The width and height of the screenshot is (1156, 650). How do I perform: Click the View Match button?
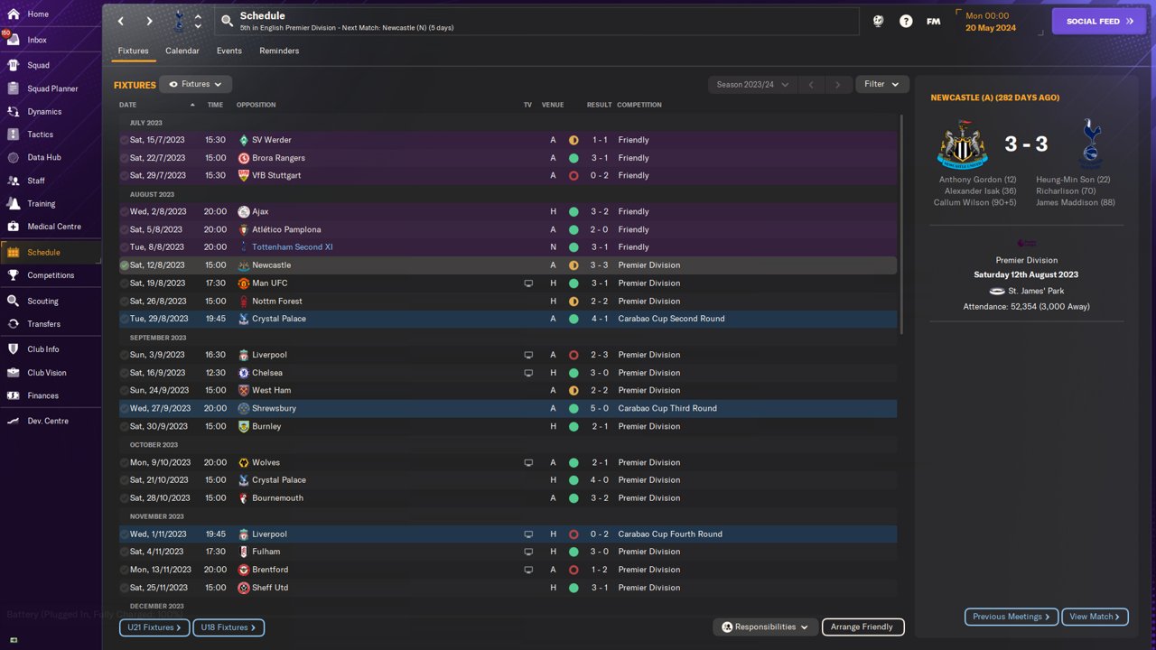coord(1095,617)
